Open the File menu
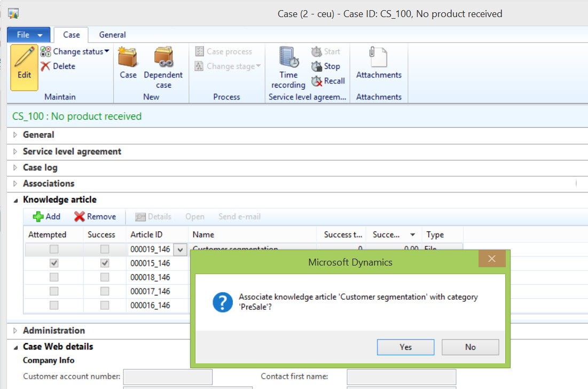 point(28,35)
